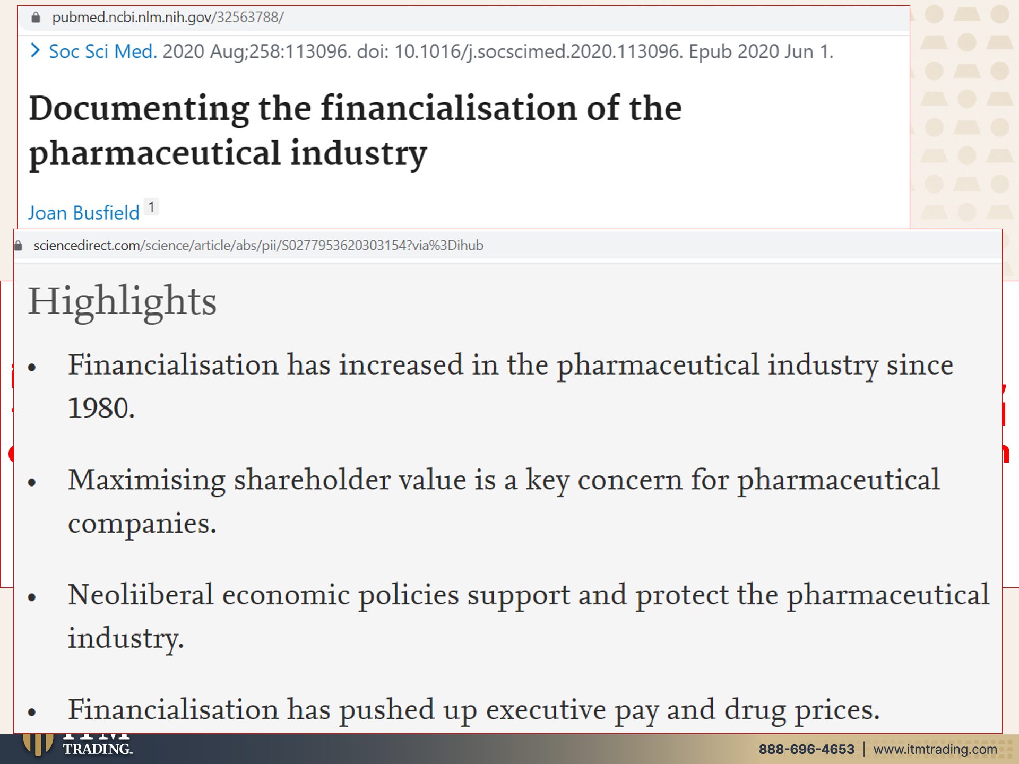Open the Soc Sci Med. journal link
This screenshot has width=1019, height=764.
pyautogui.click(x=103, y=51)
